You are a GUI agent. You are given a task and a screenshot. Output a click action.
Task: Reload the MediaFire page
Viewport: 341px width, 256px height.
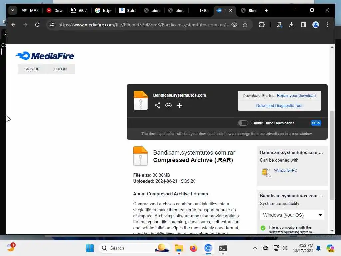(x=37, y=25)
